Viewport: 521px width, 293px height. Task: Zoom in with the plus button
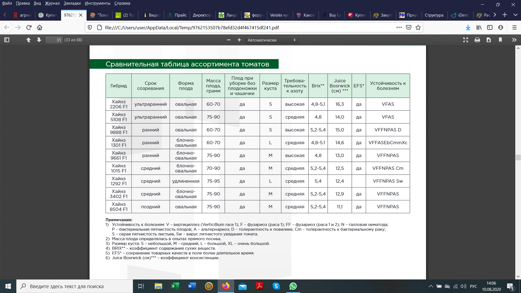(x=239, y=40)
